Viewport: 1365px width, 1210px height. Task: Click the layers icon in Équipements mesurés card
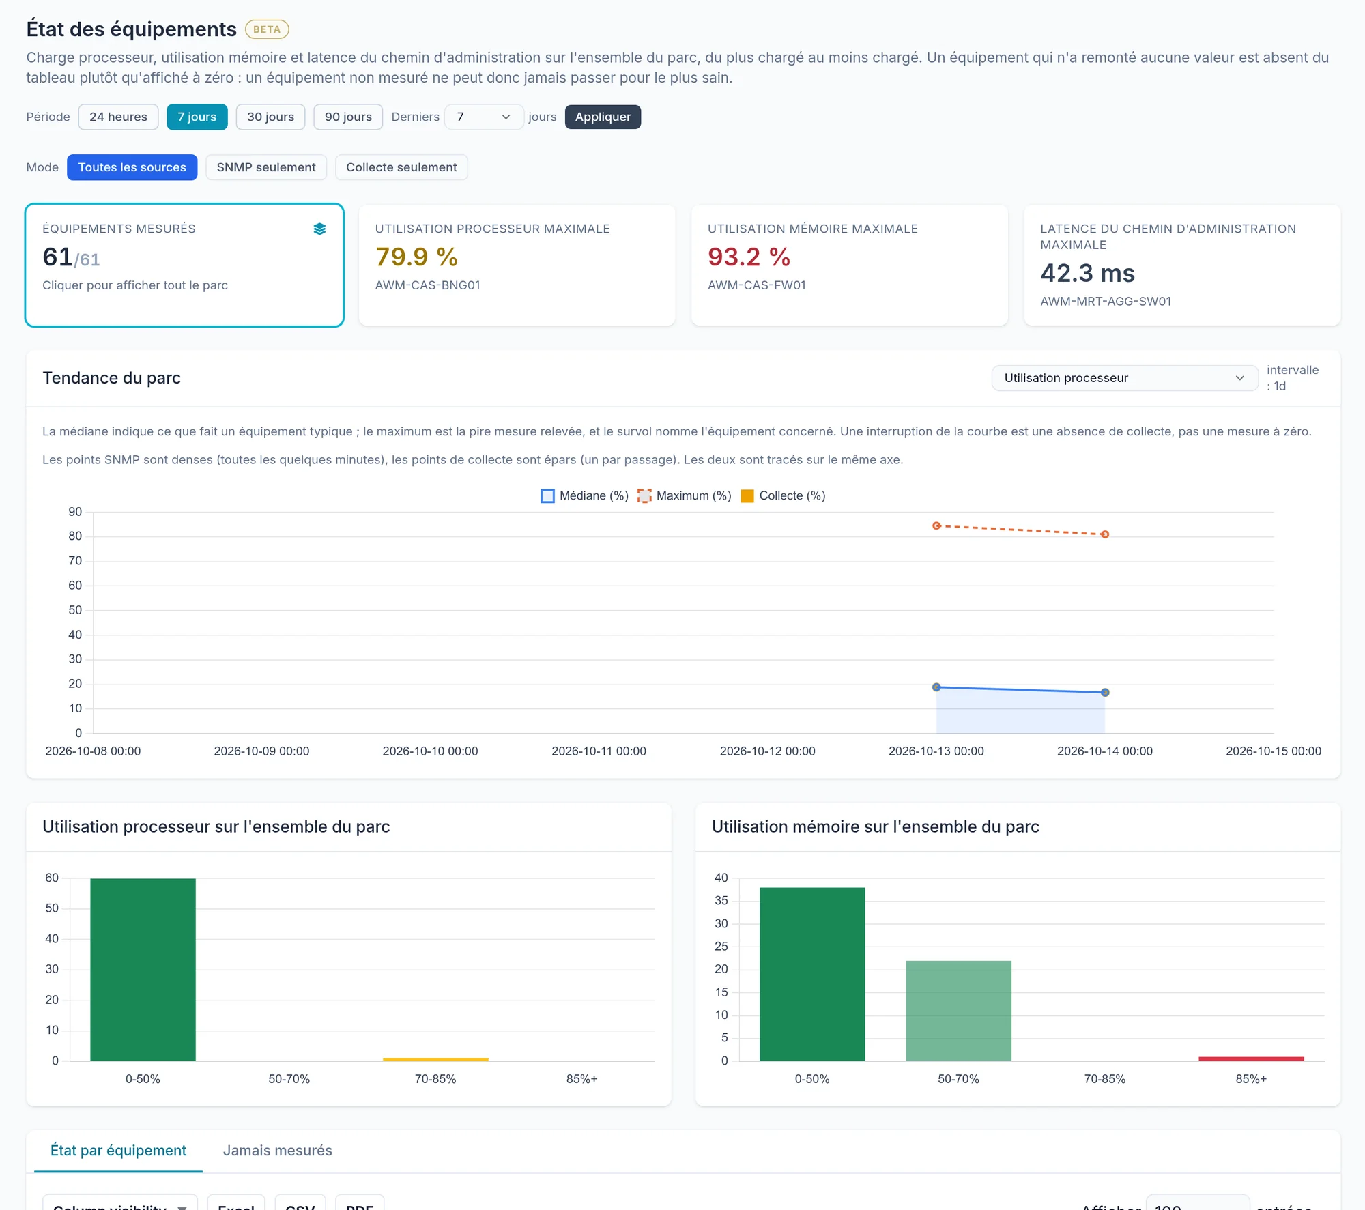(x=319, y=229)
